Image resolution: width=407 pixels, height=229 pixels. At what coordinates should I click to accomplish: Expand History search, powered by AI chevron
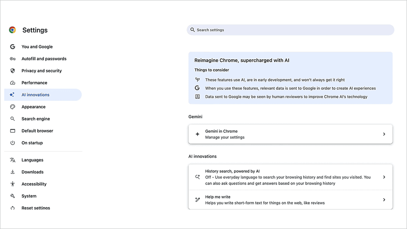click(384, 177)
